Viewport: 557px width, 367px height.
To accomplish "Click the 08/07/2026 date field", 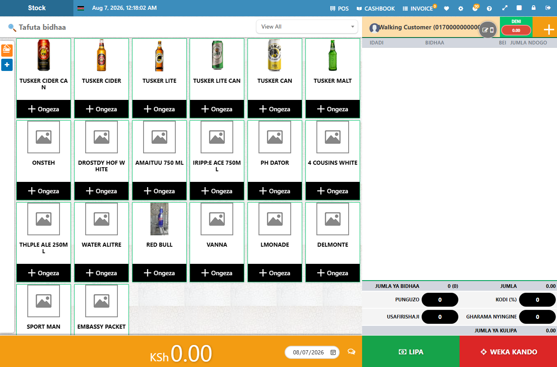I will pos(313,352).
